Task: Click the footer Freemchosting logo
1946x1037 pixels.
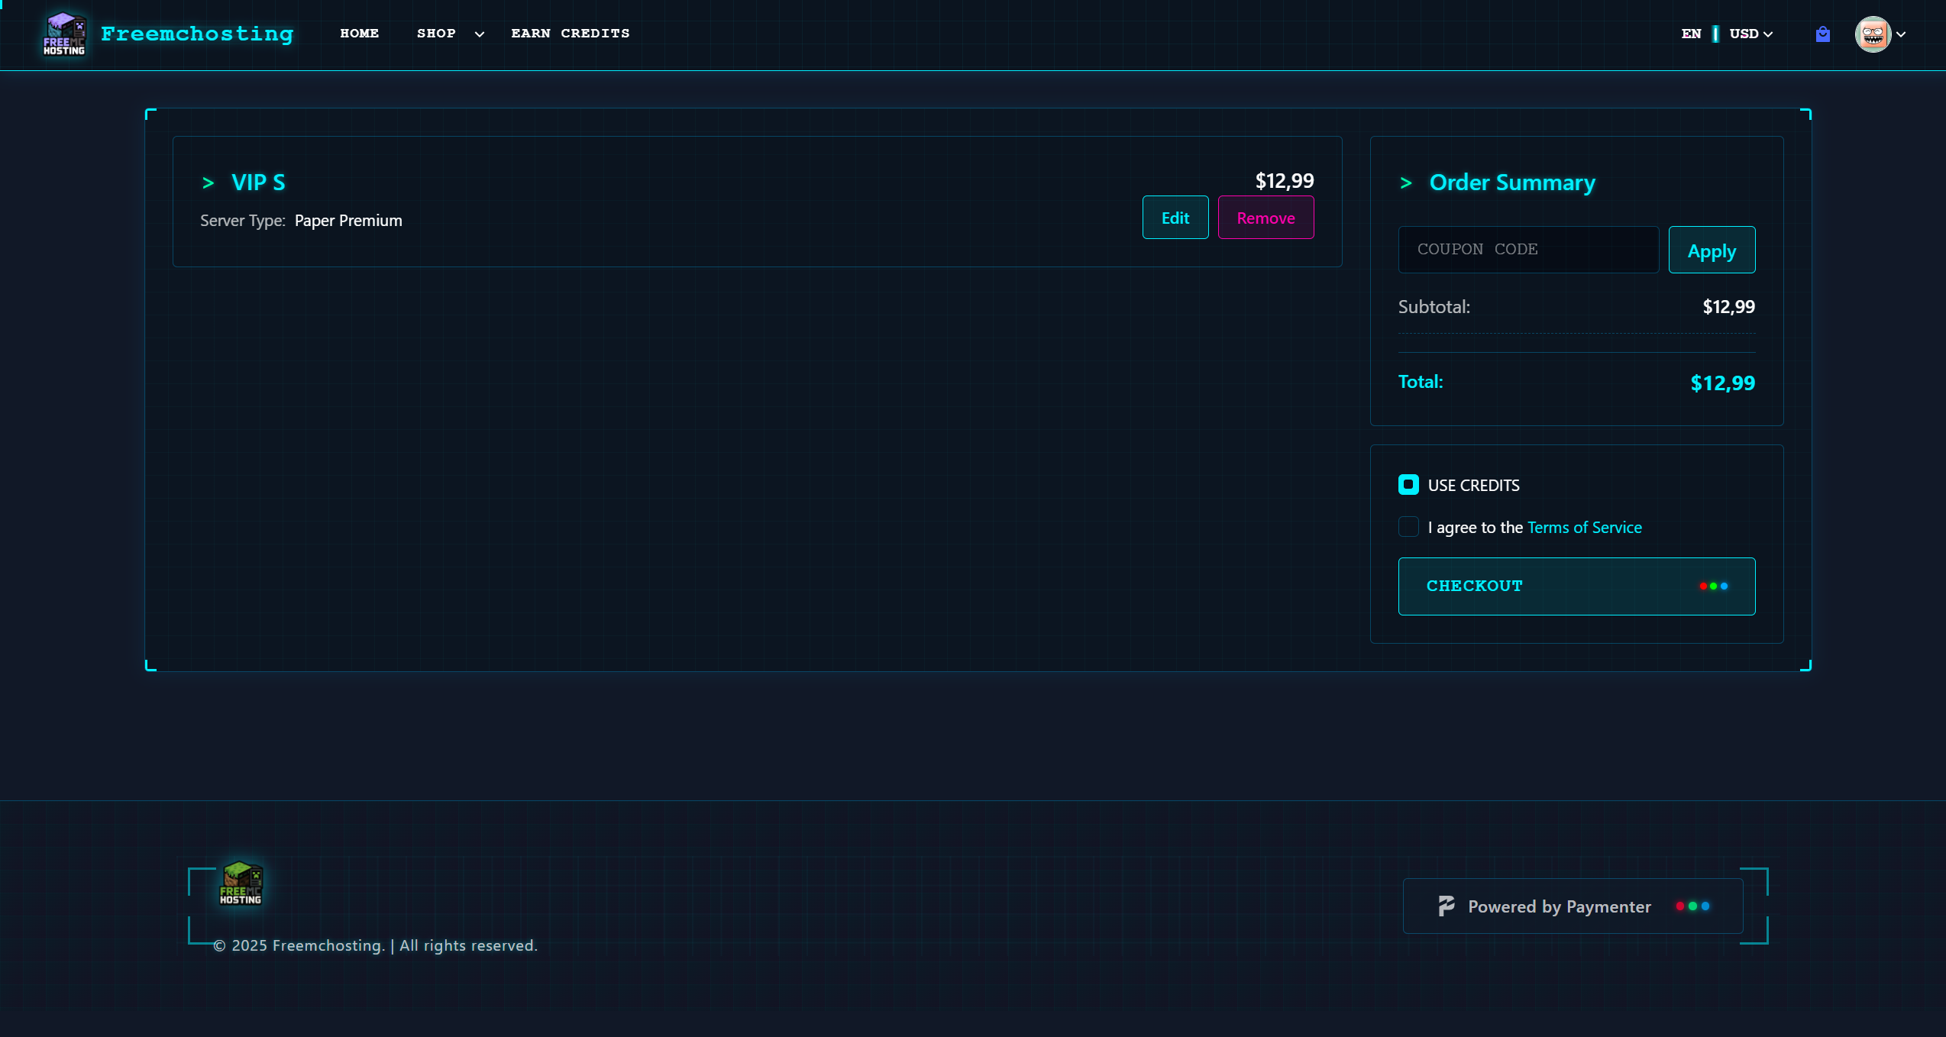Action: pyautogui.click(x=241, y=884)
